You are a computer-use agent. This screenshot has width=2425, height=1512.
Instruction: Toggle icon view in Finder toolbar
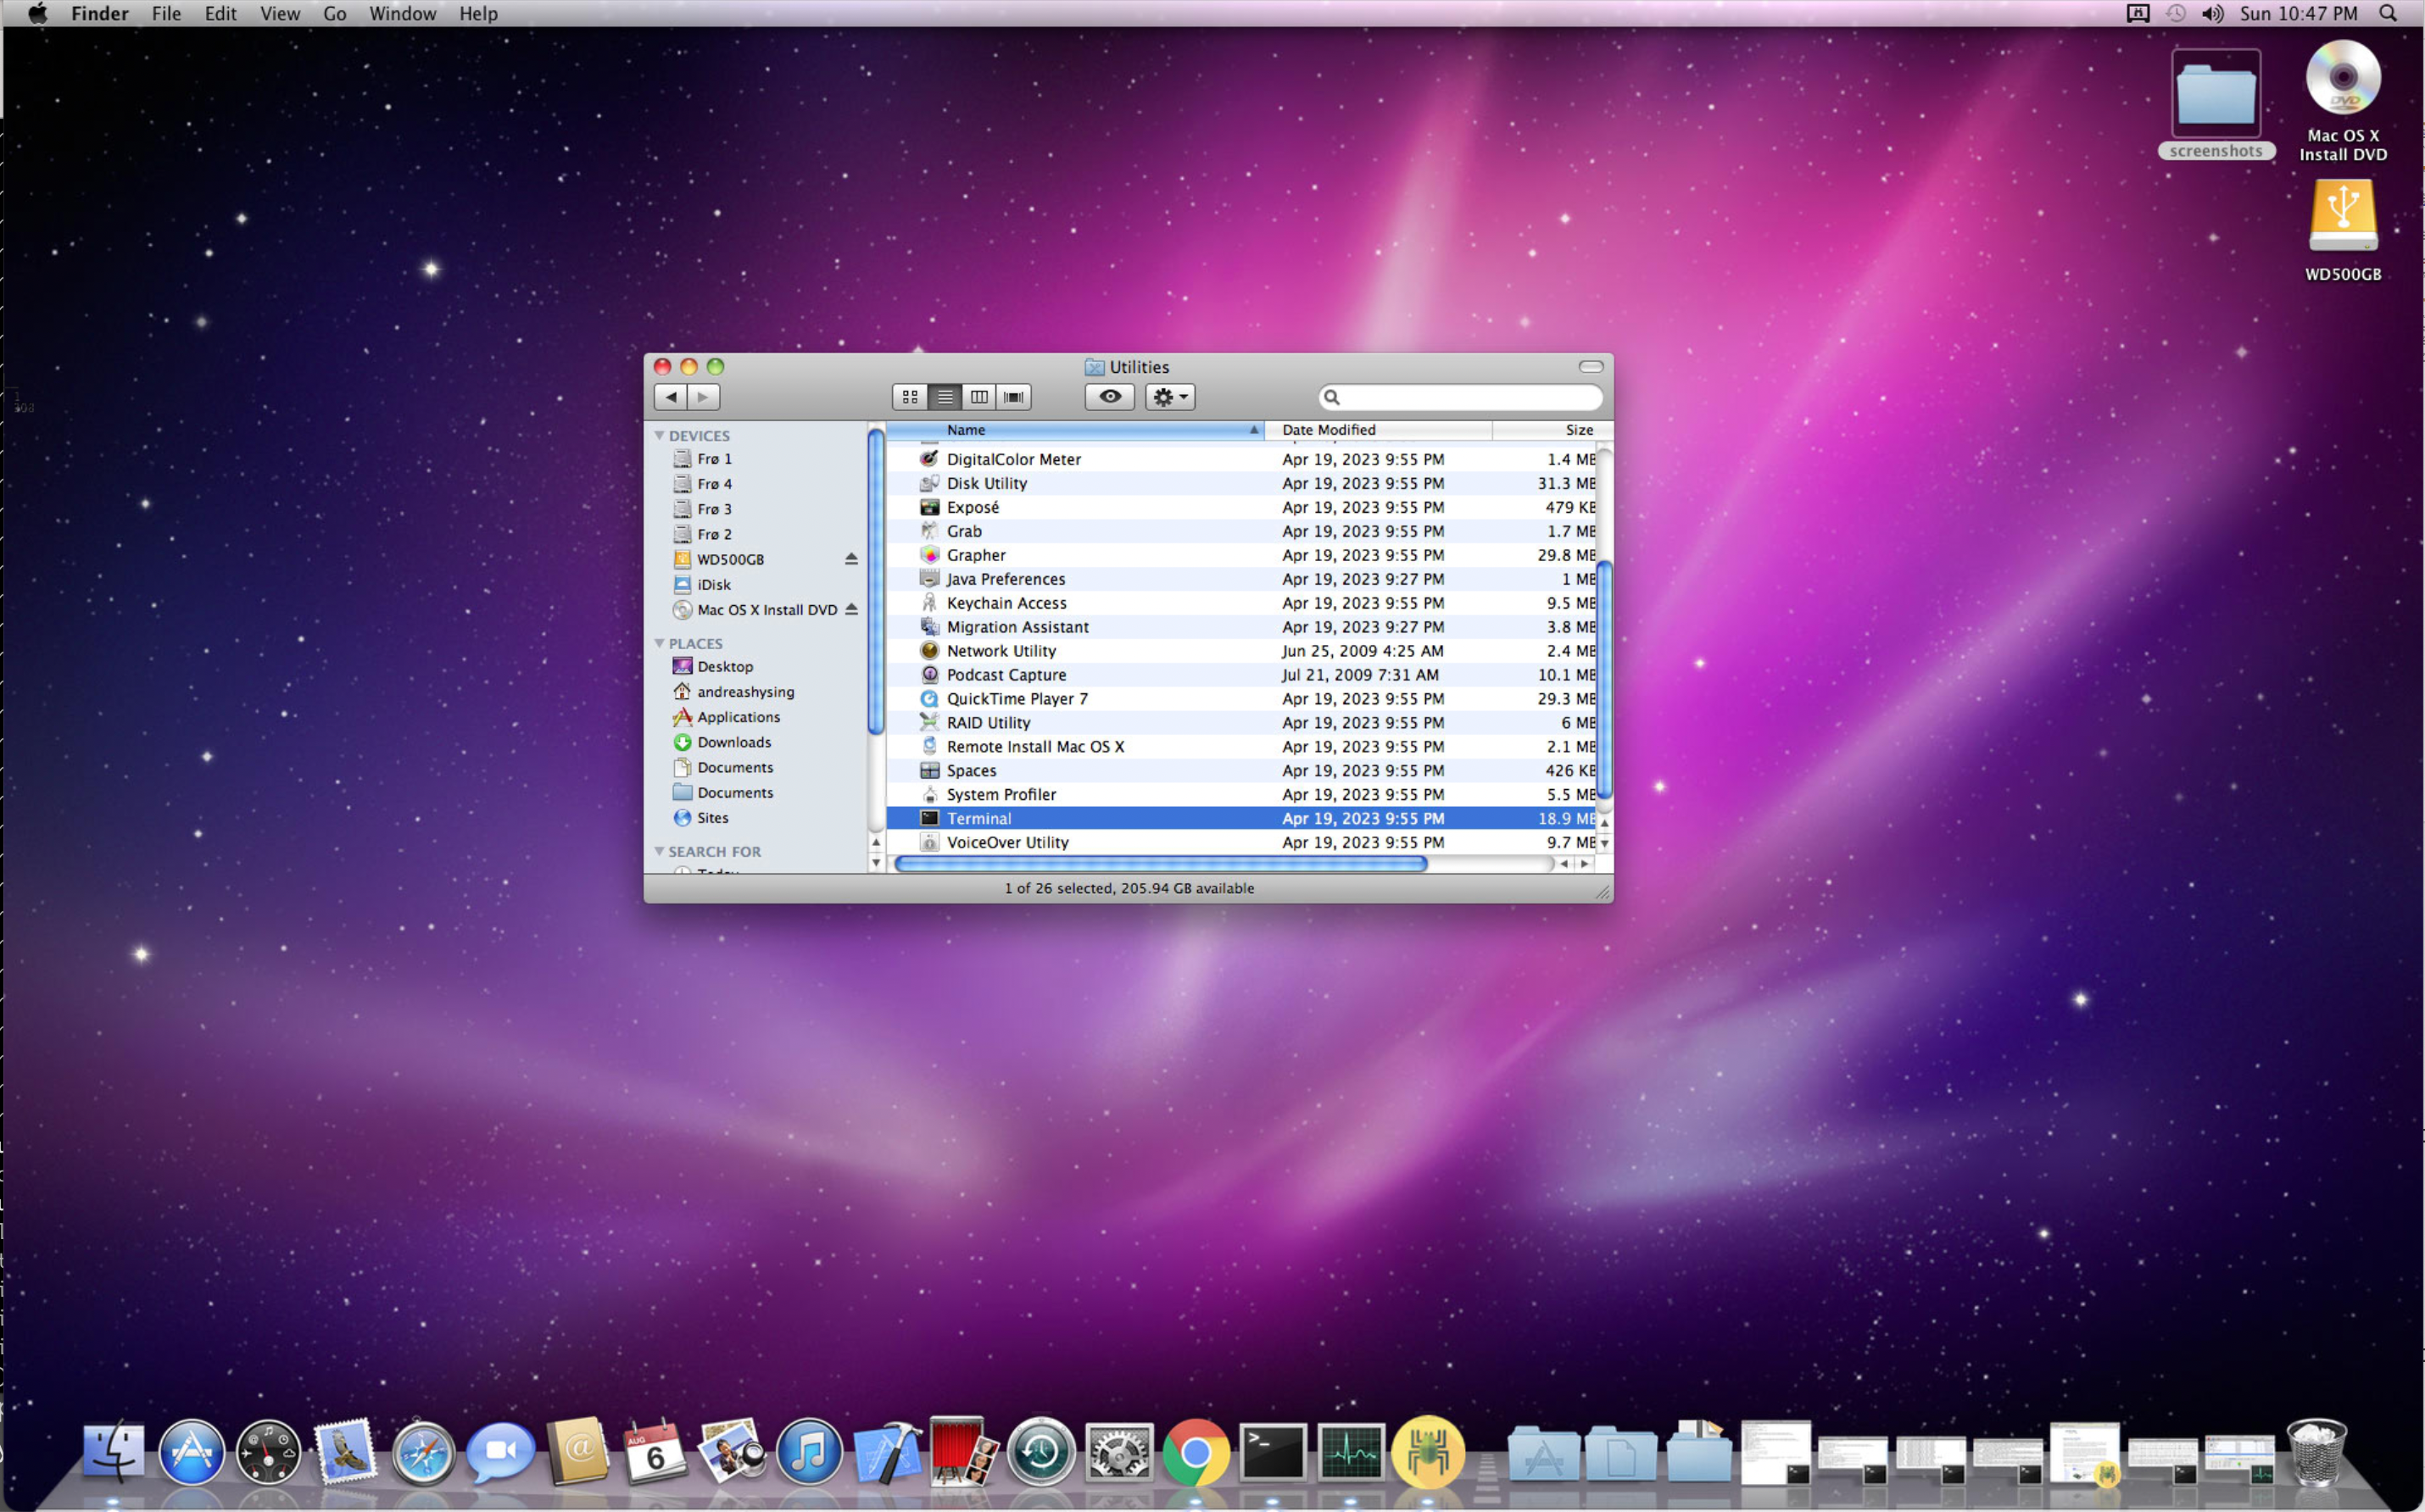click(909, 396)
